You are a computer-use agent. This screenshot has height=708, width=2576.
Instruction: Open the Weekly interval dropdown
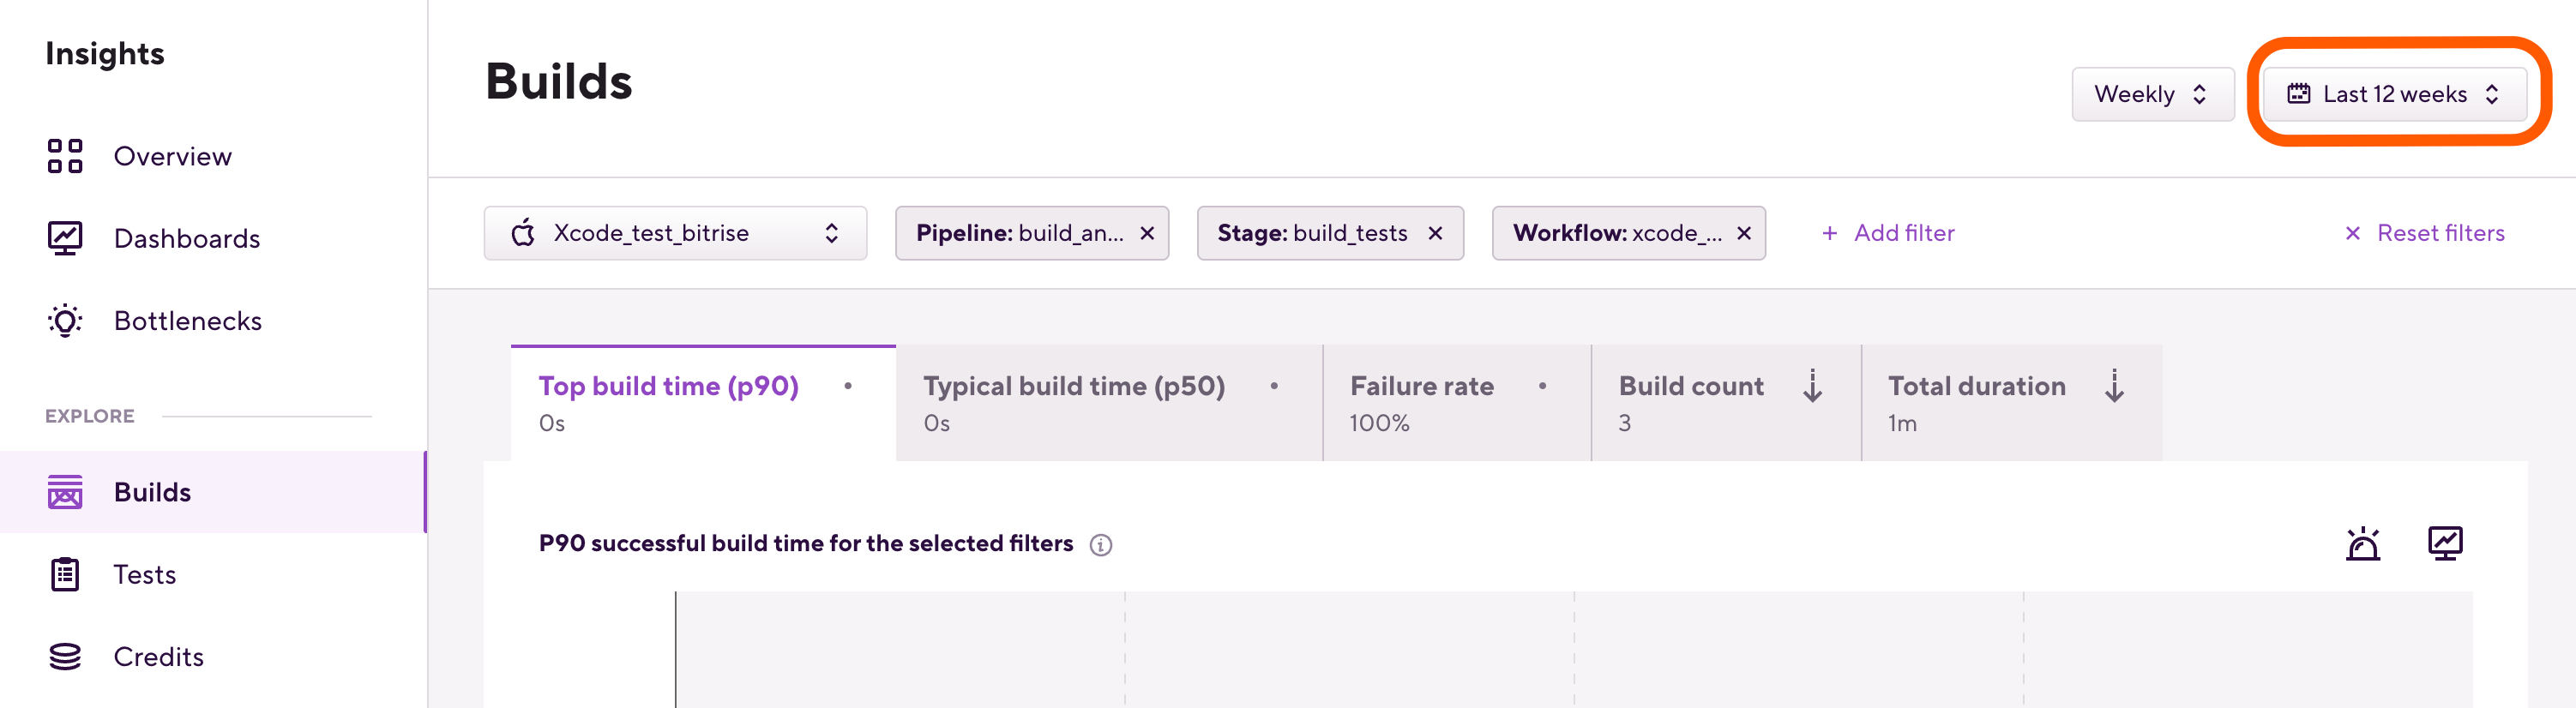coord(2152,93)
